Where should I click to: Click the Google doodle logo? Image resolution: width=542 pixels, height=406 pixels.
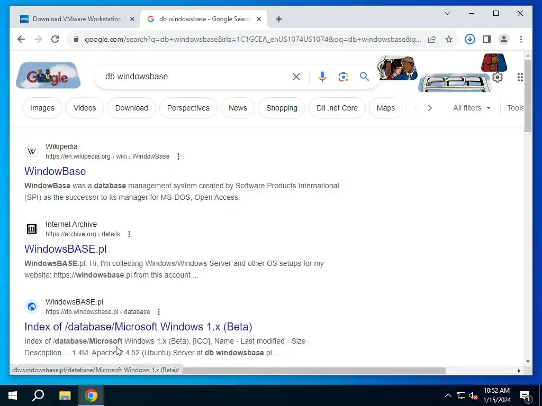pyautogui.click(x=48, y=75)
